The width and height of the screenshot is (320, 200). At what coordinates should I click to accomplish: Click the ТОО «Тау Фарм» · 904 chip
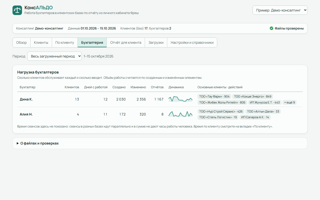point(214,96)
